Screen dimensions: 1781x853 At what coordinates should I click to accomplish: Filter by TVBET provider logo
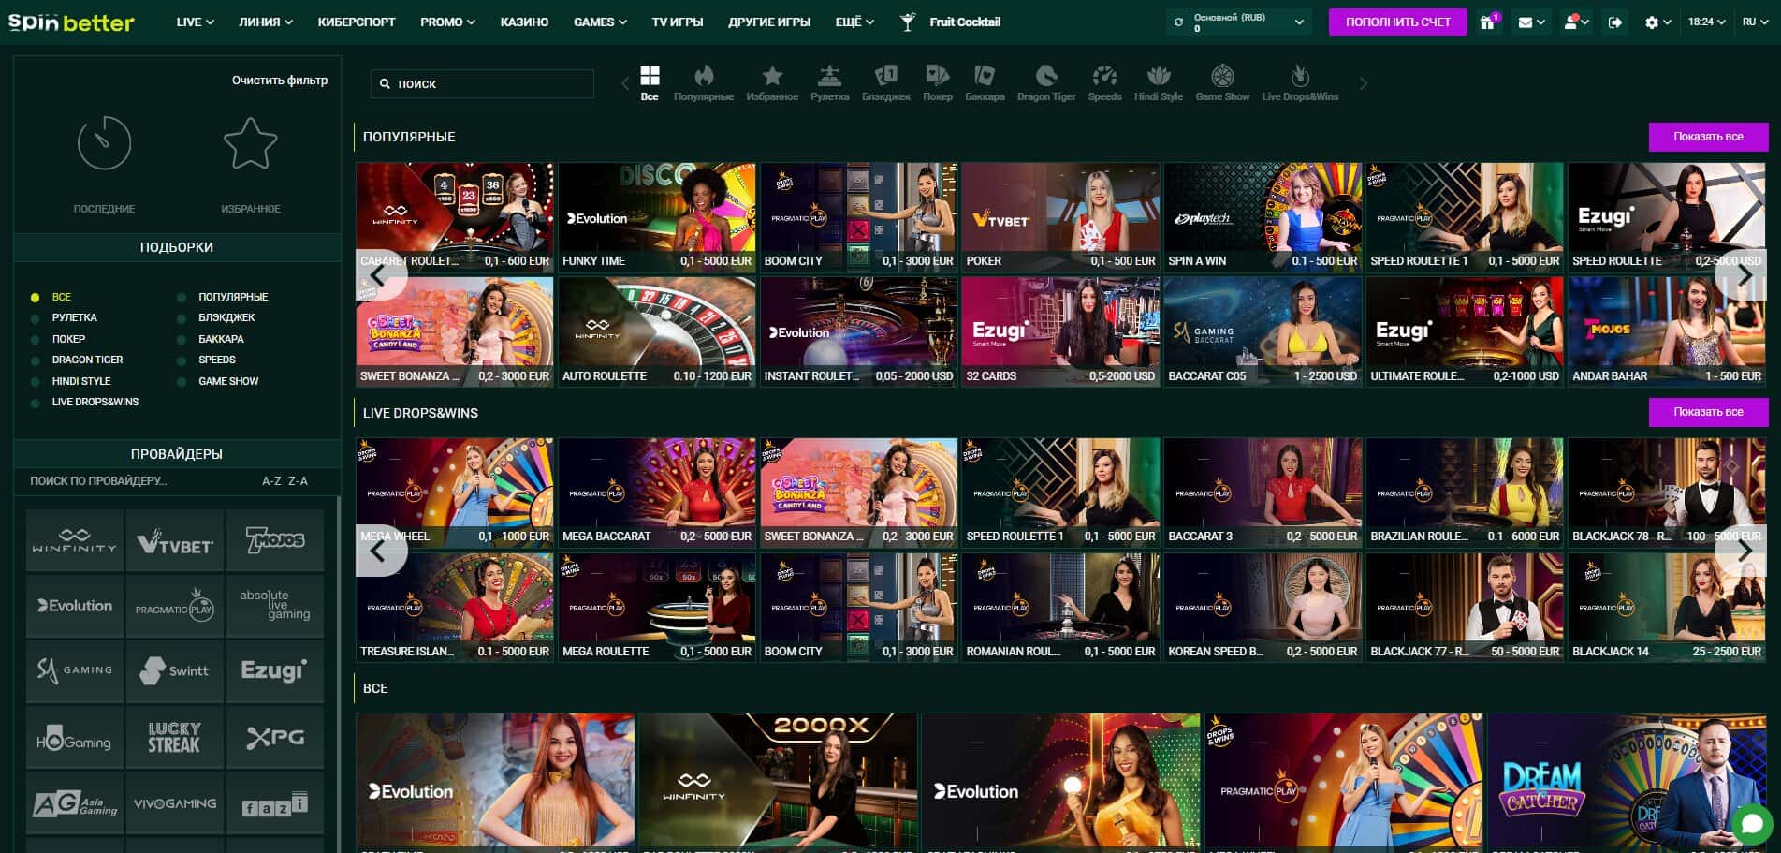pyautogui.click(x=175, y=540)
